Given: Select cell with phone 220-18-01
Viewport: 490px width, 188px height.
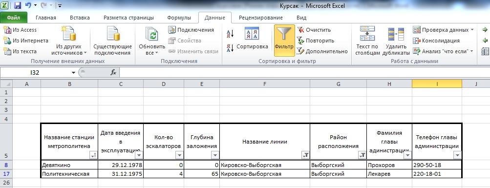Looking at the screenshot, I should click(x=437, y=174).
